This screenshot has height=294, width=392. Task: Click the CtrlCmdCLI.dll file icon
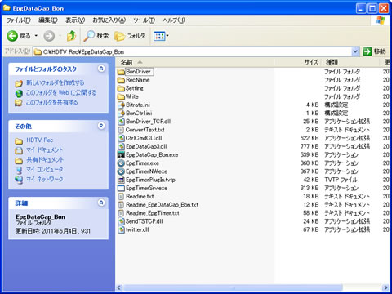coord(121,138)
